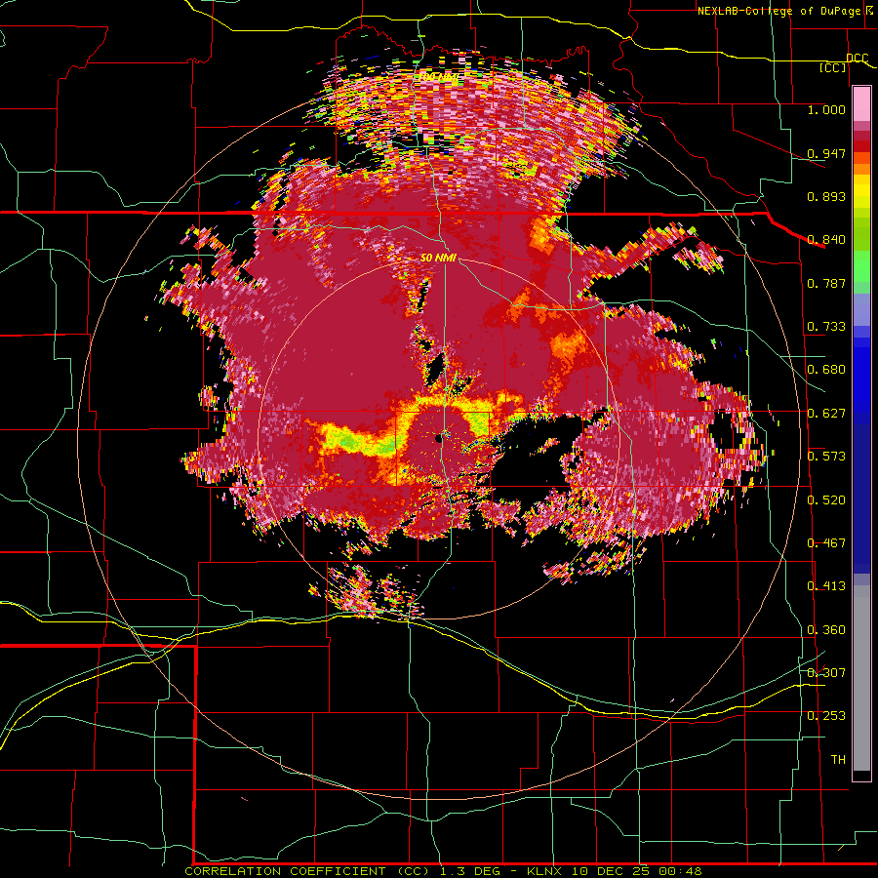Select the 0.947 scale value
The width and height of the screenshot is (878, 878).
coord(826,153)
